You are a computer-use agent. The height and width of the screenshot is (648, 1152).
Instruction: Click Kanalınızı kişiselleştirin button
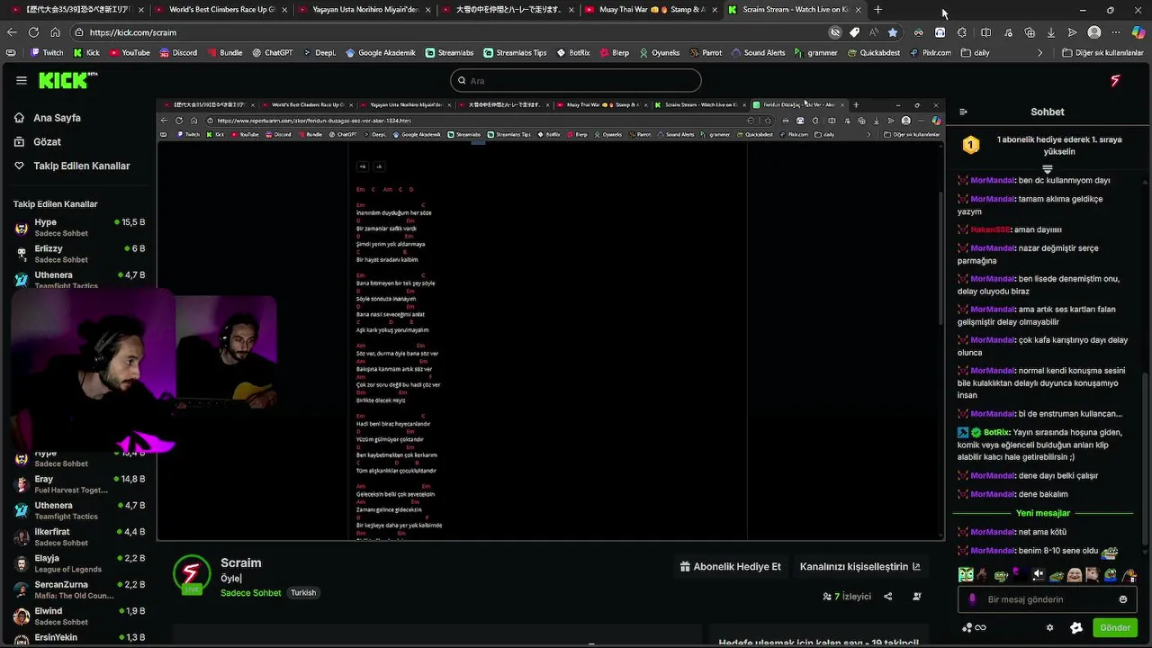click(x=859, y=567)
